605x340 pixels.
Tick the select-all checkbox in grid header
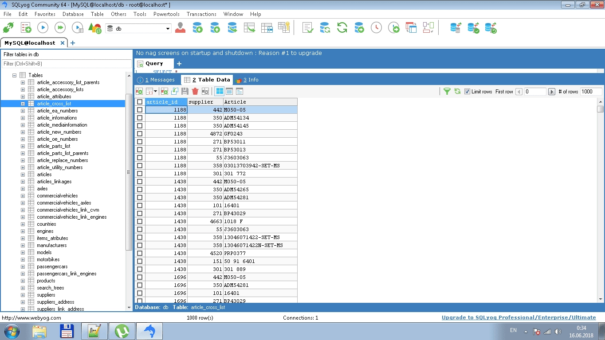pyautogui.click(x=140, y=102)
